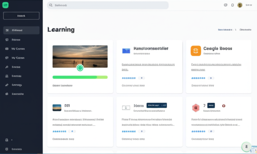The width and height of the screenshot is (257, 154).
Task: Toggle the pill switch on the bottom-left card
Action: tap(72, 131)
